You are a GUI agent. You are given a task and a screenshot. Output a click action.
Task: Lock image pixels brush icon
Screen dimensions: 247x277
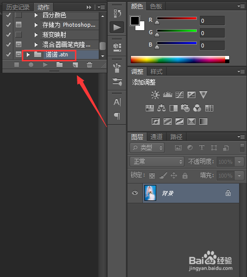tap(163, 176)
